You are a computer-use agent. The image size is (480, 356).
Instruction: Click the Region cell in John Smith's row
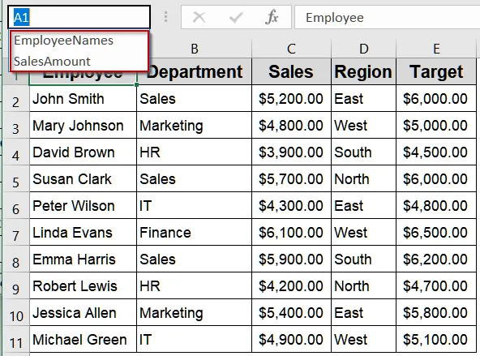point(364,99)
